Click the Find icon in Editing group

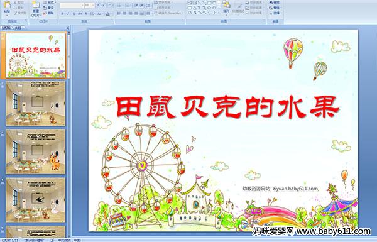click(275, 3)
